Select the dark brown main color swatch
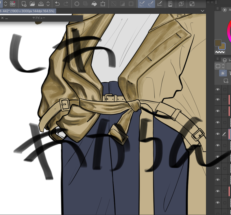Viewport: 231px width, 215px height. (217, 42)
